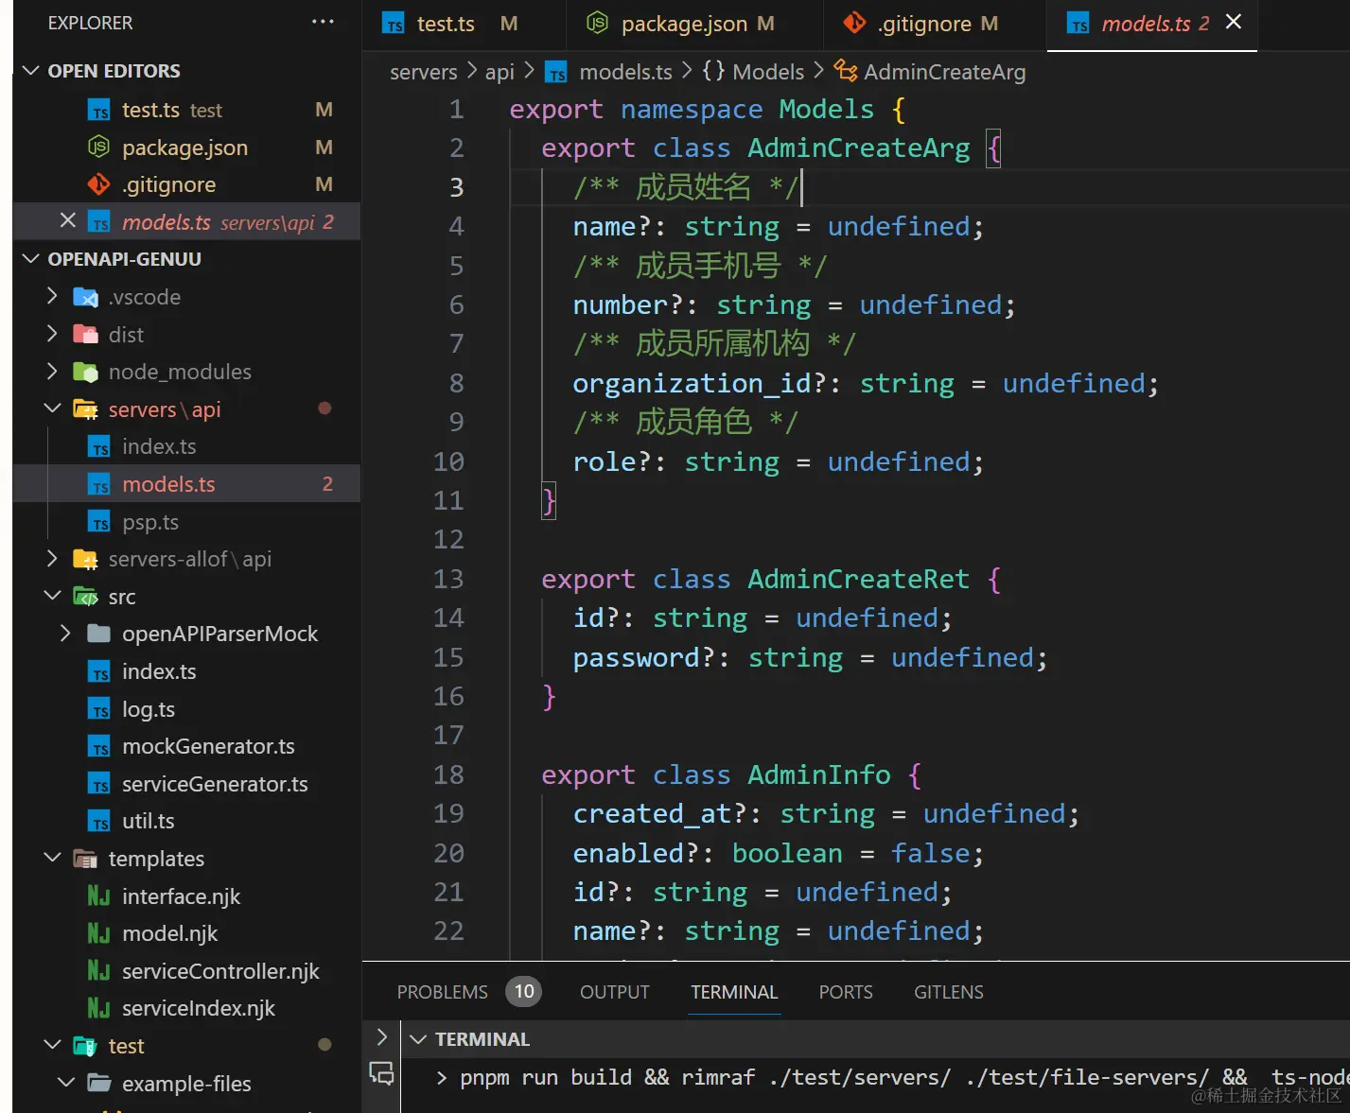
Task: Collapse the templates folder chevron
Action: click(52, 858)
